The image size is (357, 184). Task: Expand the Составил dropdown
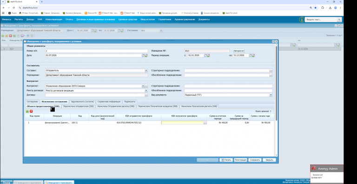(146, 71)
